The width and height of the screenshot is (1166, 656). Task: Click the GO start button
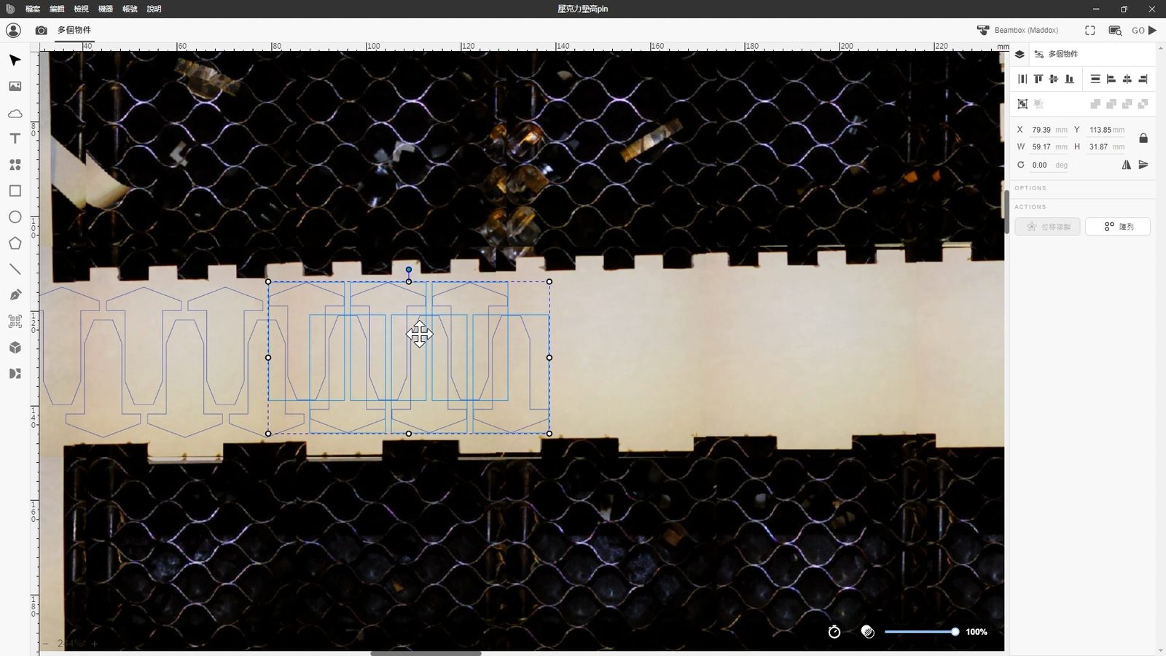point(1144,30)
